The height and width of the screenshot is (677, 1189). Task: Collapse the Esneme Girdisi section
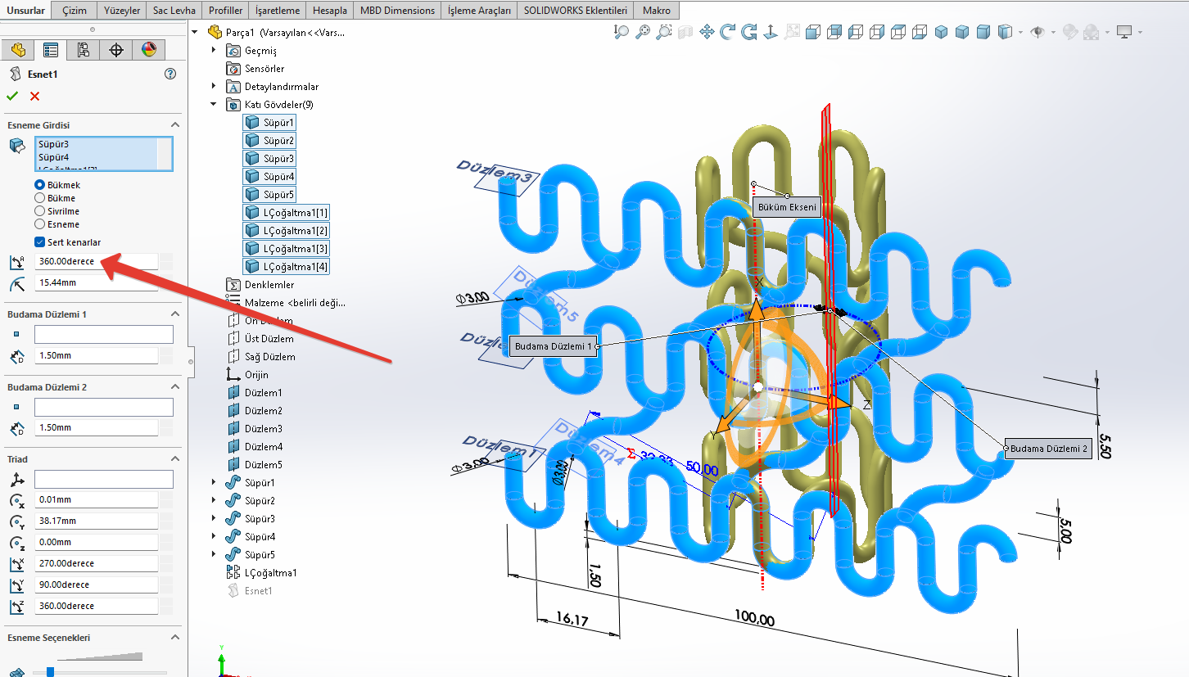174,125
